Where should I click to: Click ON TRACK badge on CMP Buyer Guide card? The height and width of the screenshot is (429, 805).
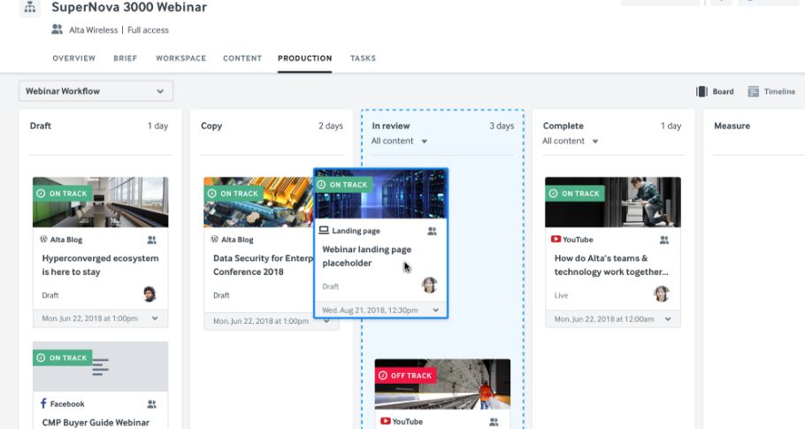point(62,357)
